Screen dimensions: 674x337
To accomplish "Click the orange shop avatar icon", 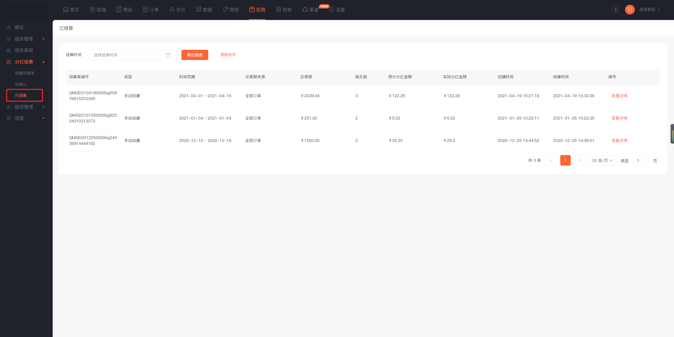I will pyautogui.click(x=630, y=9).
